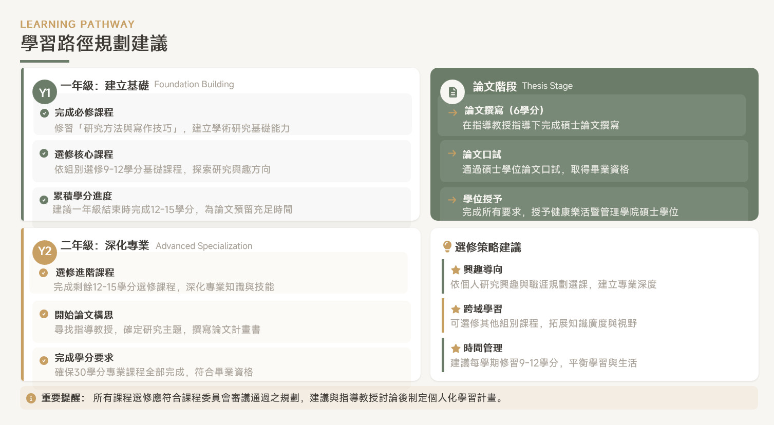Click the star icon next to 跨域學習

point(456,309)
